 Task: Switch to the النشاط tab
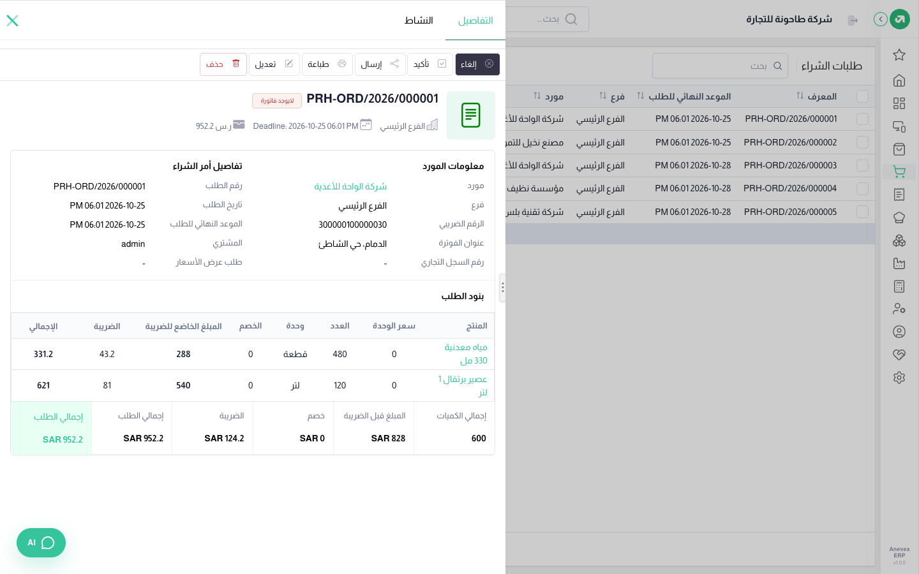pos(419,20)
